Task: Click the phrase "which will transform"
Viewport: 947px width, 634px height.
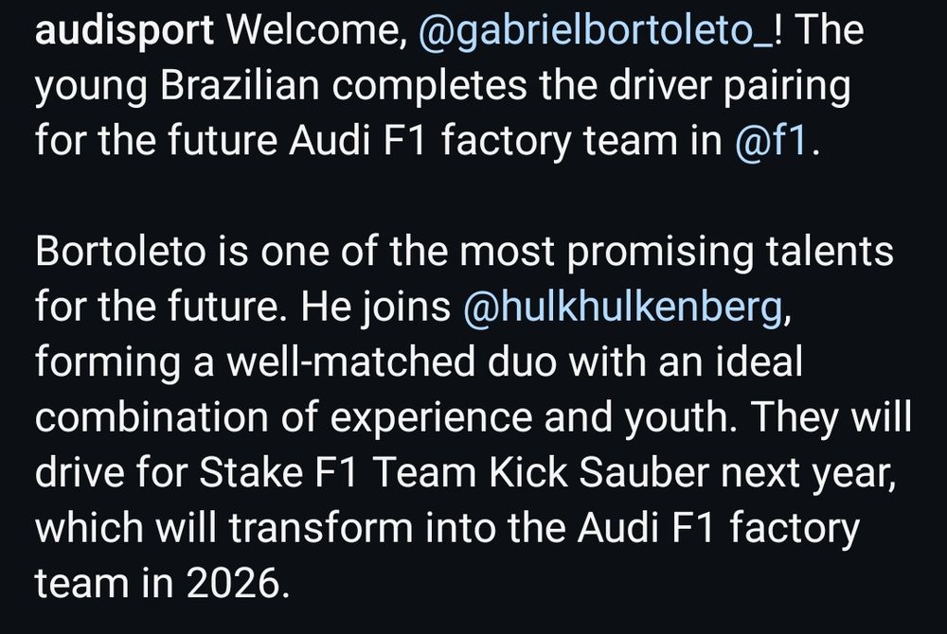Action: [224, 528]
